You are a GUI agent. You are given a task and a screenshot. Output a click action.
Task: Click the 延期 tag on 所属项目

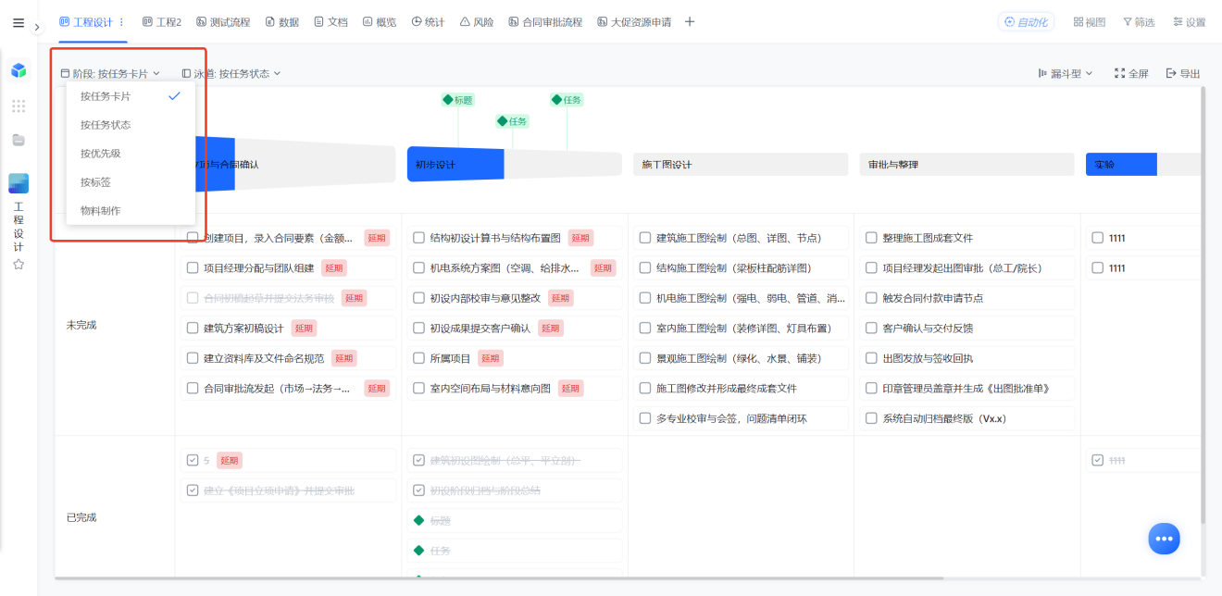click(491, 358)
